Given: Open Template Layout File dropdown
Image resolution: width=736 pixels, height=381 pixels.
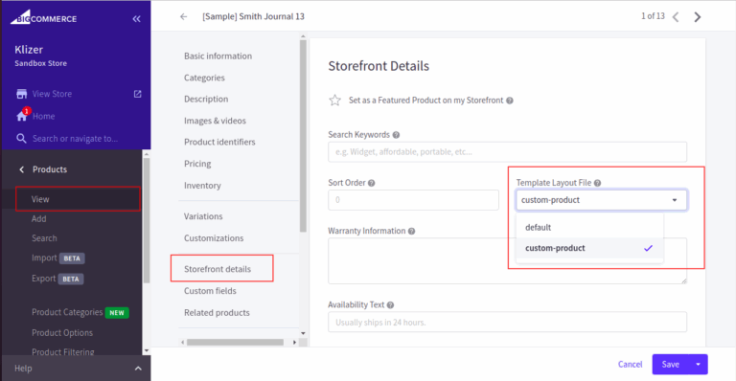Looking at the screenshot, I should click(x=601, y=200).
